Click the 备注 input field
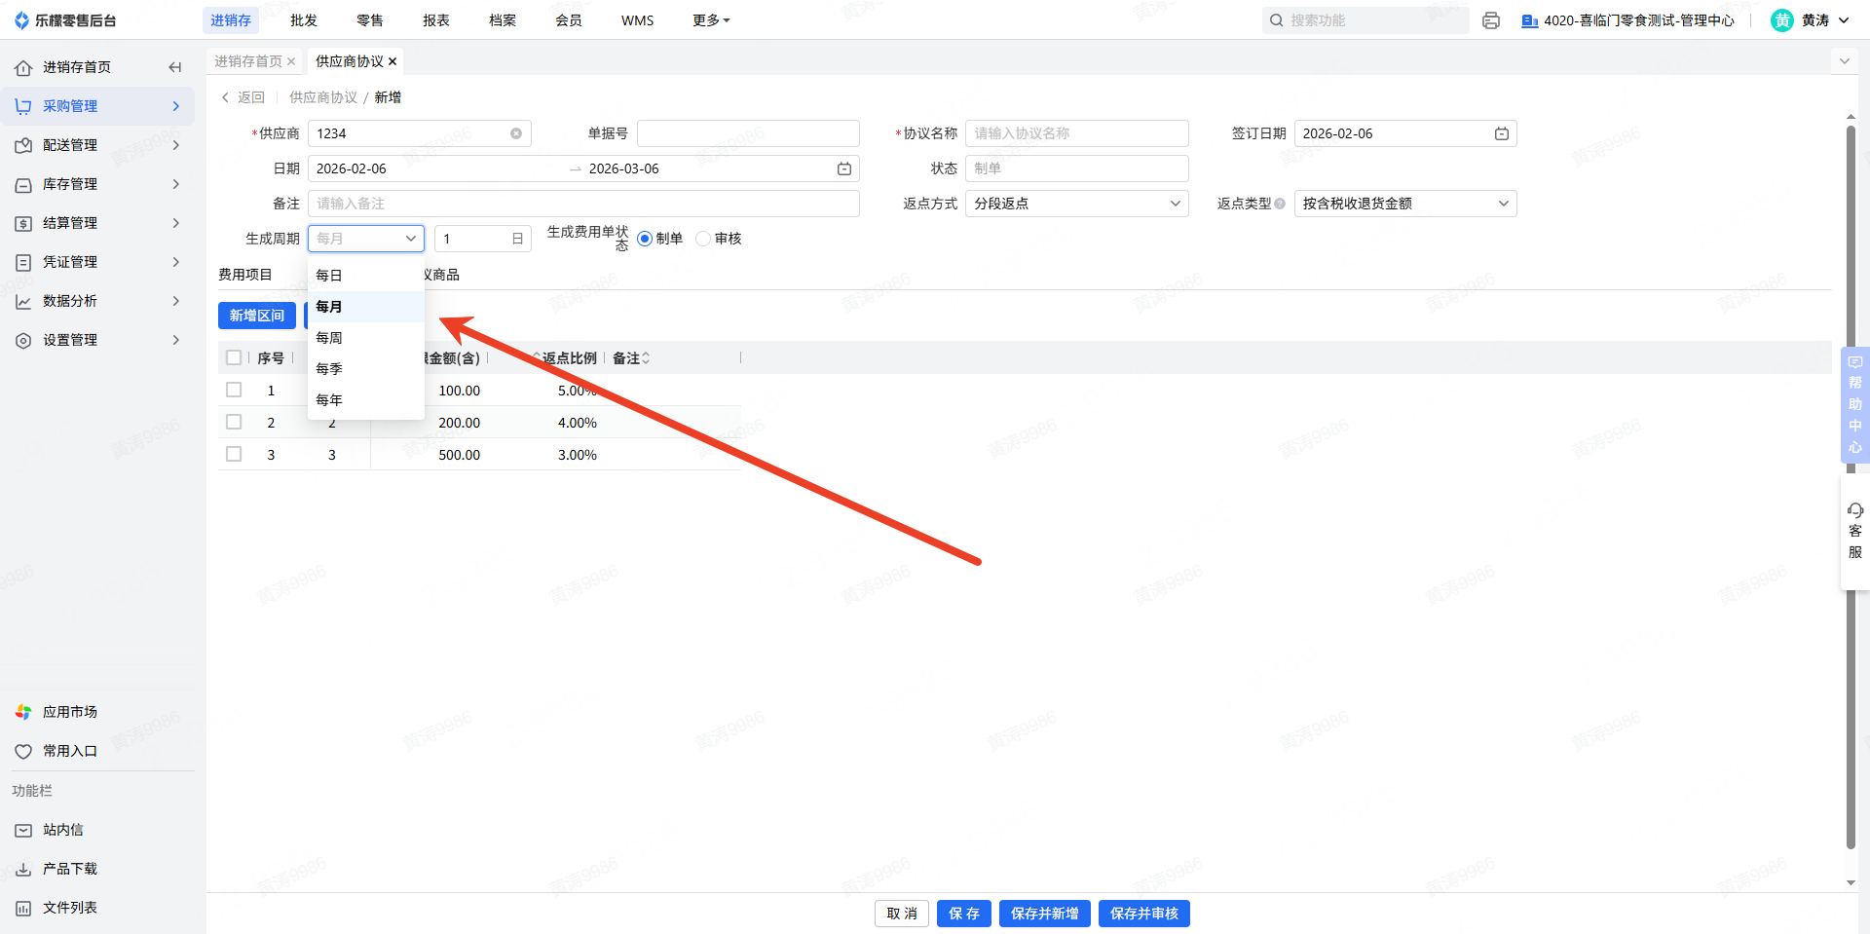Viewport: 1870px width, 934px height. point(583,204)
